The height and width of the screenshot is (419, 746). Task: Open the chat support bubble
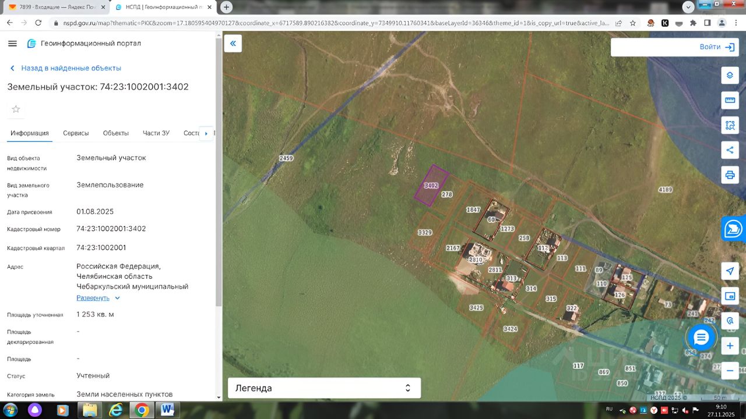pyautogui.click(x=701, y=337)
